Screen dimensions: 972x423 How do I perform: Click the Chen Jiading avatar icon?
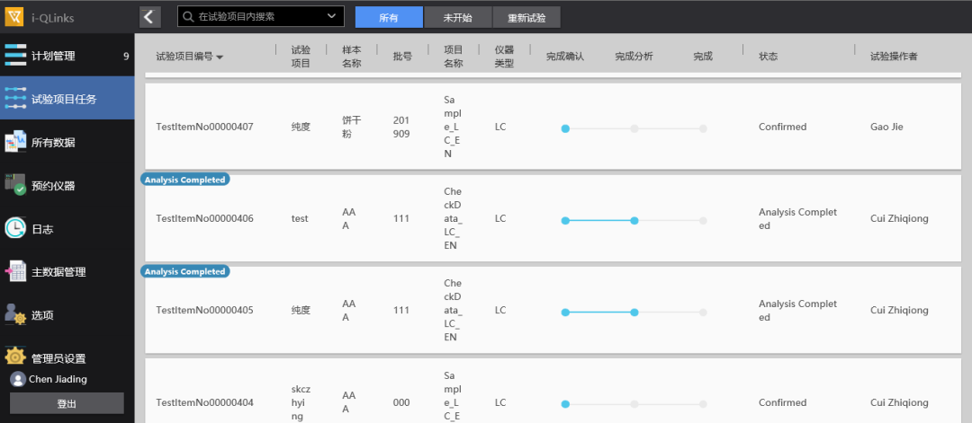click(18, 379)
